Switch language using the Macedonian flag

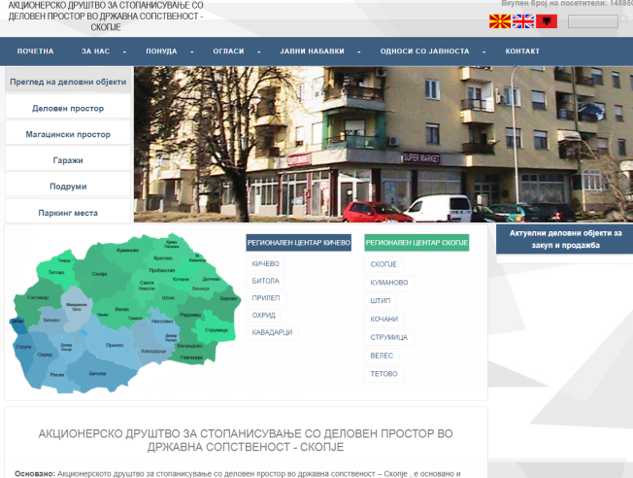[x=499, y=21]
